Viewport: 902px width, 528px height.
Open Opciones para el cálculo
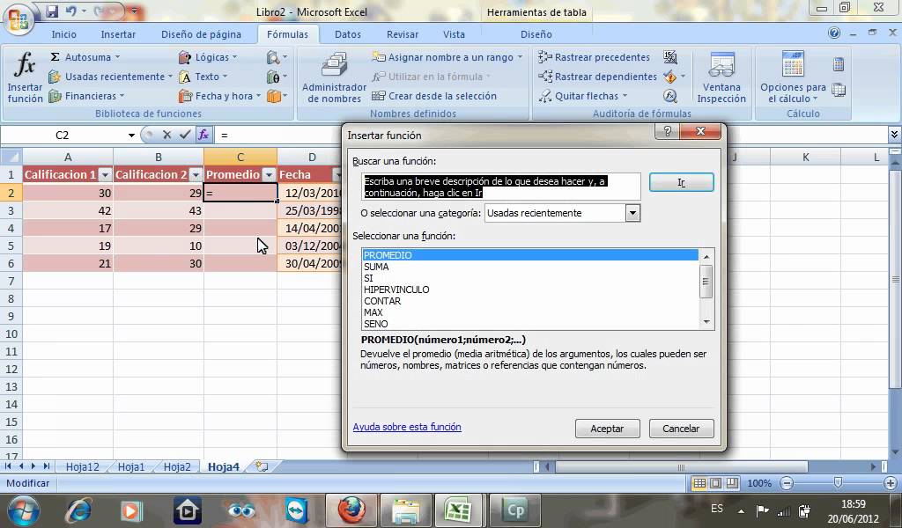tap(793, 77)
